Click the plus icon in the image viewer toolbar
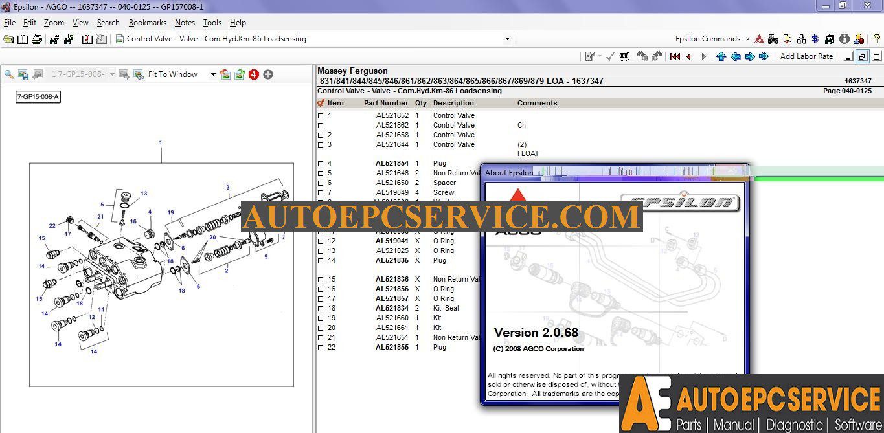This screenshot has width=884, height=433. pos(267,74)
